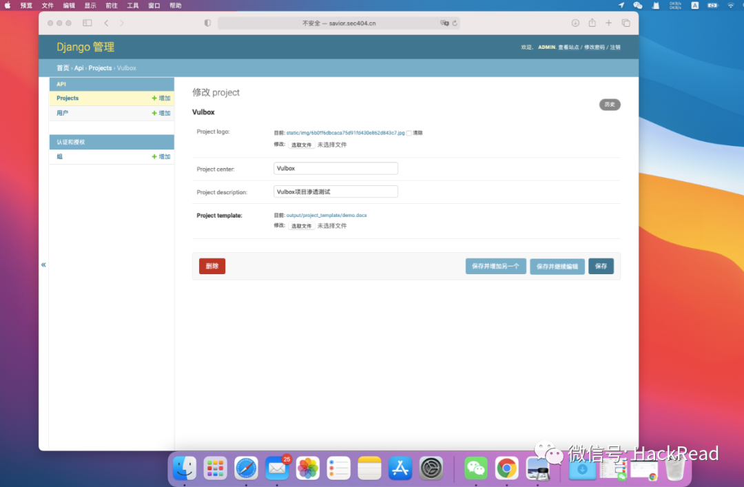This screenshot has width=744, height=487.
Task: Open the demo.docx template link
Action: pos(327,215)
